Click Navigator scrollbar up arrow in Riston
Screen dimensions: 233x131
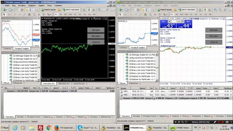157,55
